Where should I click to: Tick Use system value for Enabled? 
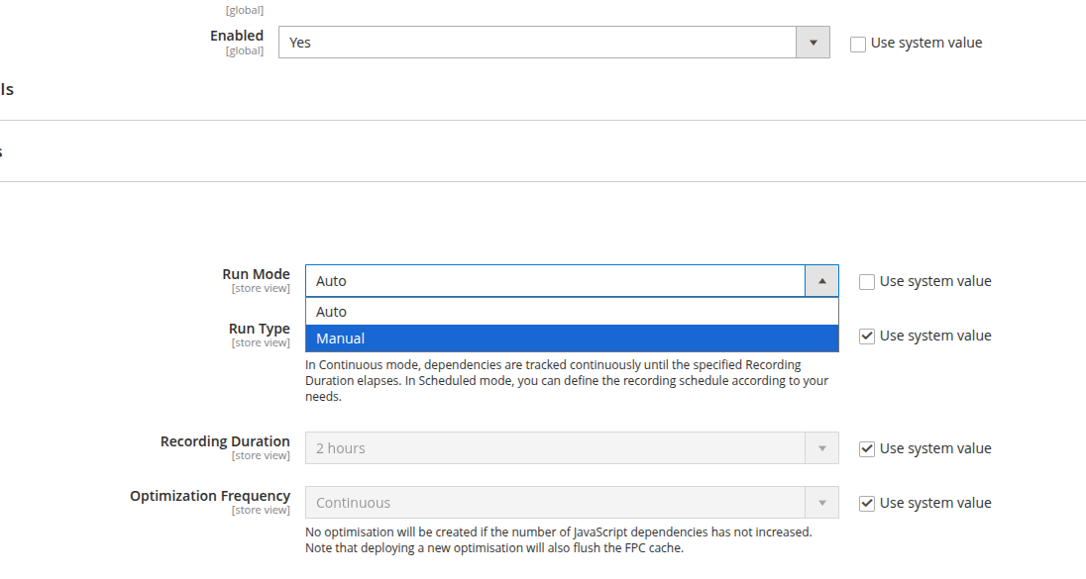click(x=857, y=45)
